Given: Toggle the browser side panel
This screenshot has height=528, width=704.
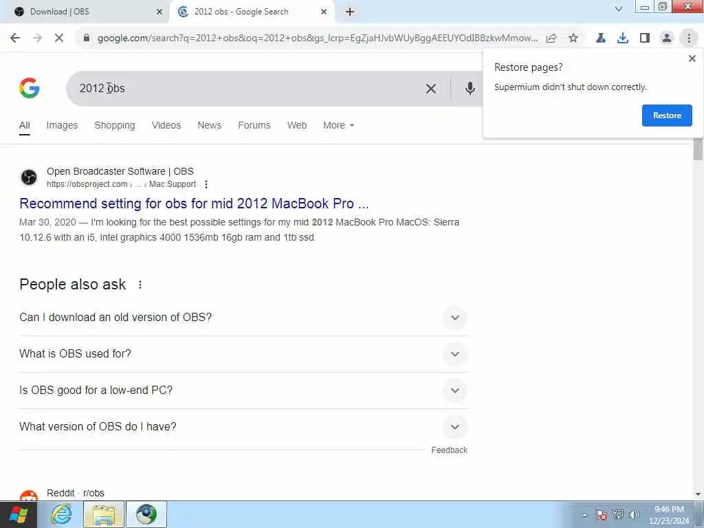Looking at the screenshot, I should coord(645,38).
